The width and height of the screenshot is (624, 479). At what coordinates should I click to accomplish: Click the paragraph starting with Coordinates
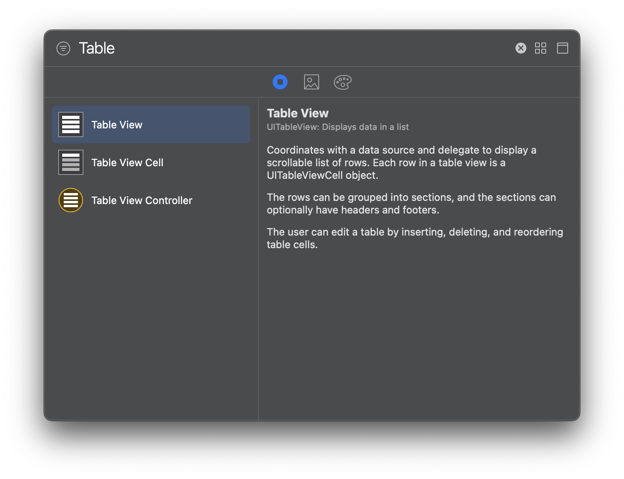(x=401, y=162)
